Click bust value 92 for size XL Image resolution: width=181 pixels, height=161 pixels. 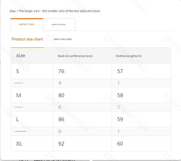[61, 144]
